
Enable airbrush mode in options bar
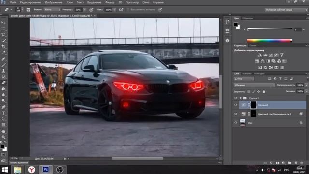click(x=121, y=10)
